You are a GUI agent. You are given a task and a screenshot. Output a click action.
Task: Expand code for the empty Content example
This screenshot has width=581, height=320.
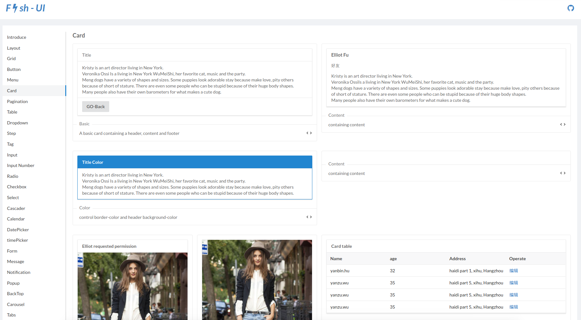point(563,173)
